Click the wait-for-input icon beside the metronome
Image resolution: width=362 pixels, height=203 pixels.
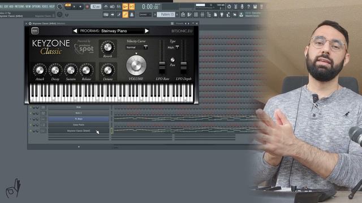(112, 7)
